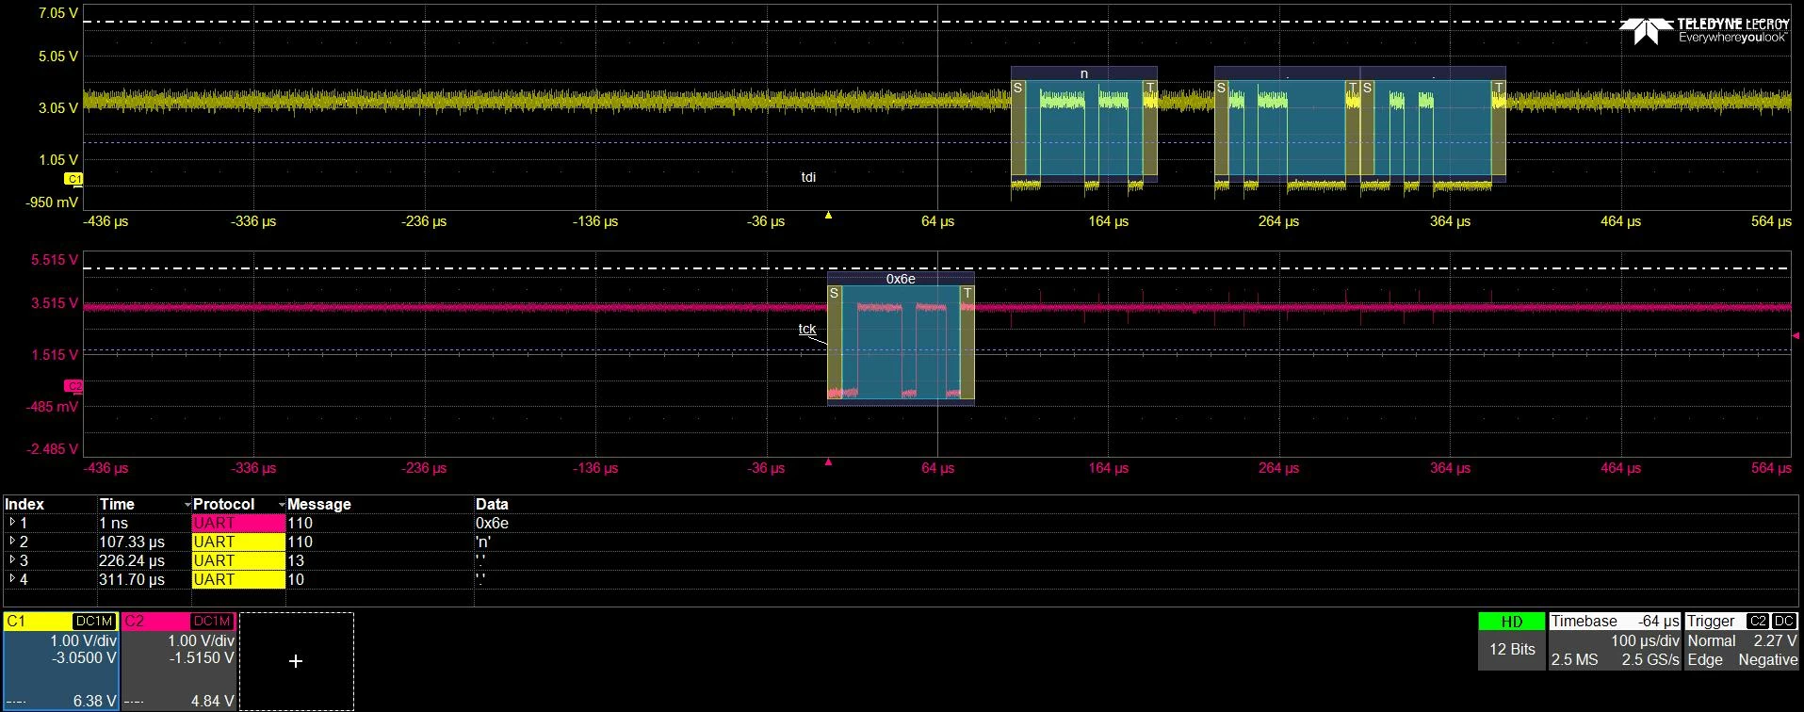
Task: Expand decode table row index 4
Action: pos(12,579)
